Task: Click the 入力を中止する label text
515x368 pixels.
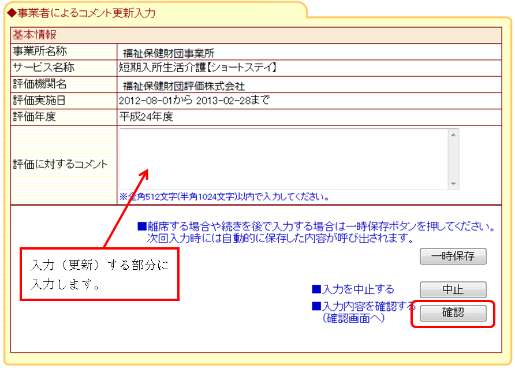Action: coord(353,289)
